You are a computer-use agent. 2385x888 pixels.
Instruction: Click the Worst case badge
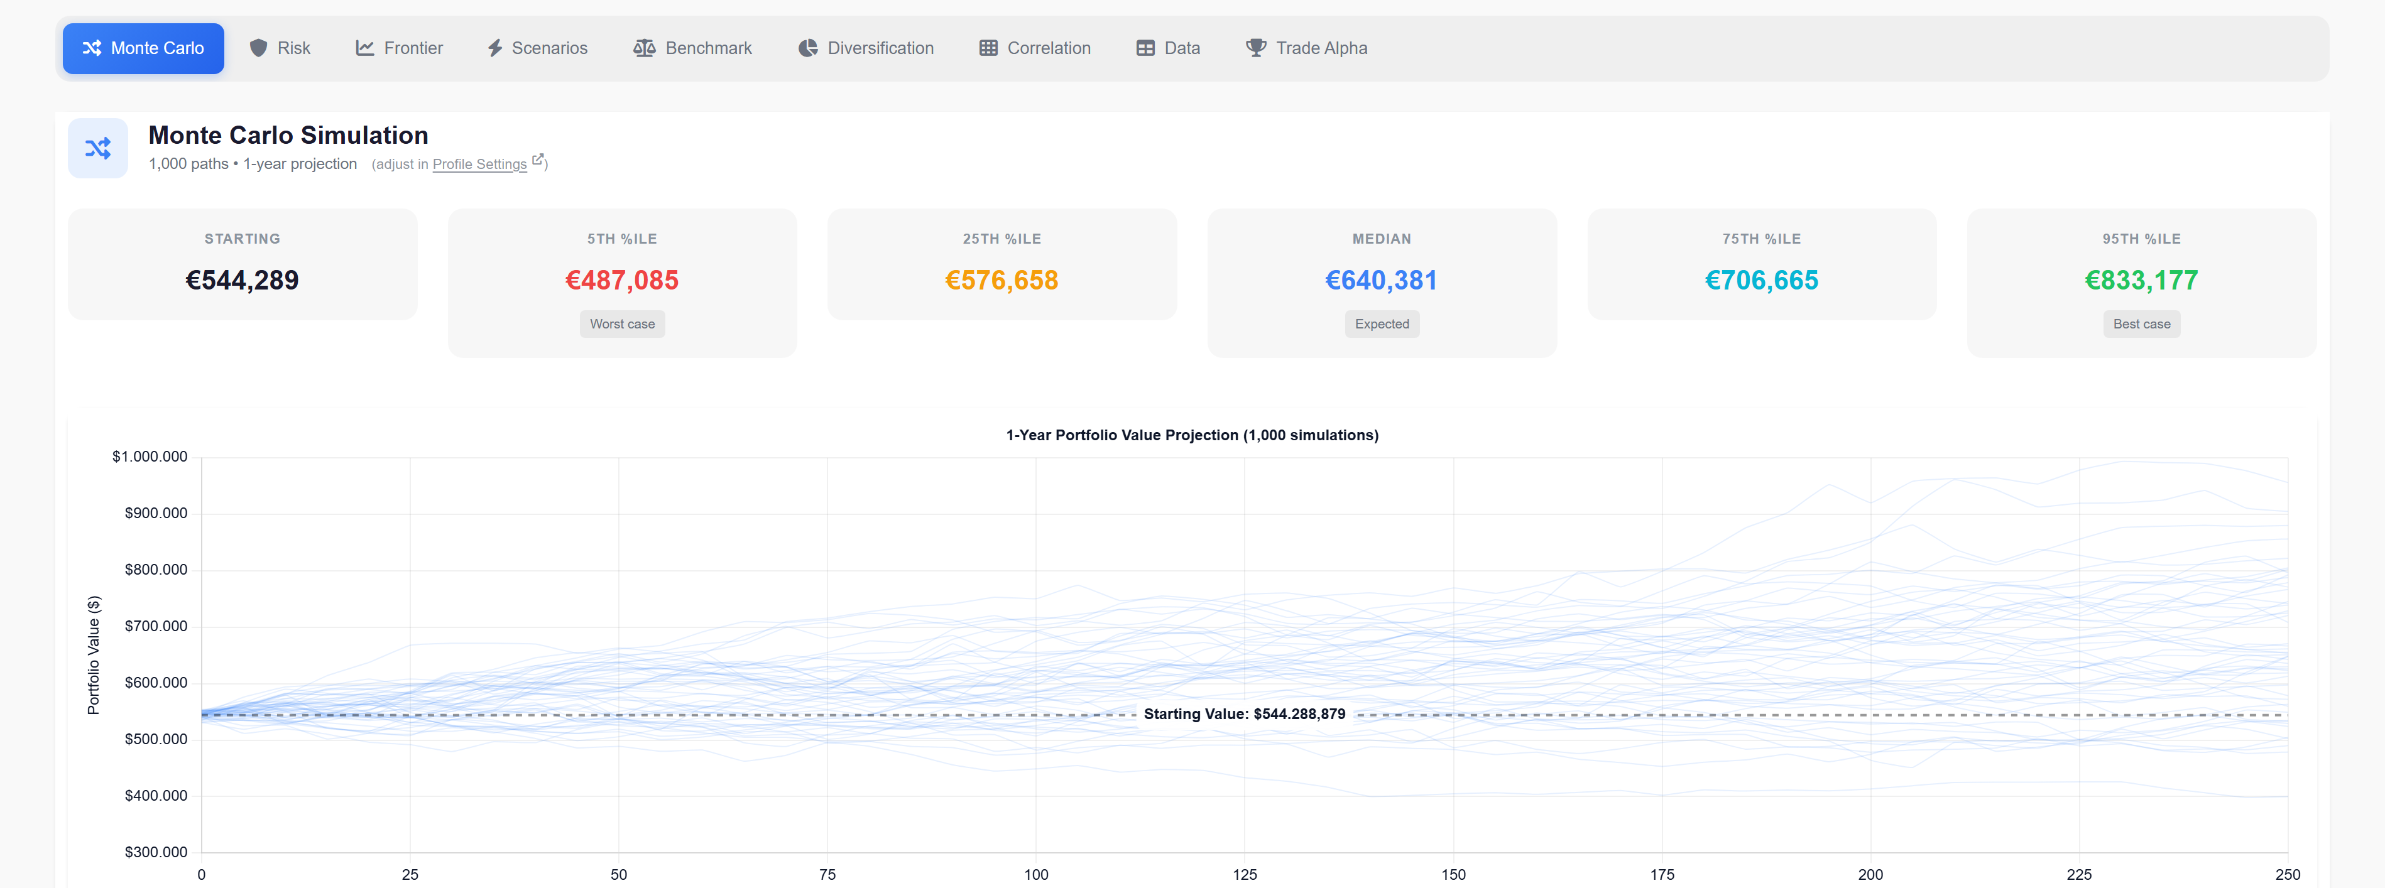[x=621, y=324]
